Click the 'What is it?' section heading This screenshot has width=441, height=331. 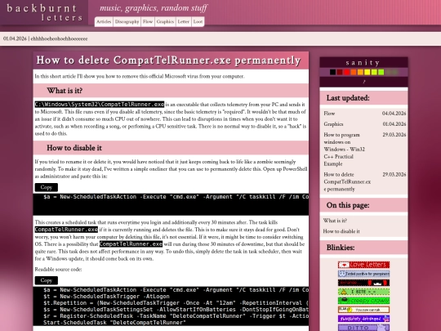pos(171,91)
